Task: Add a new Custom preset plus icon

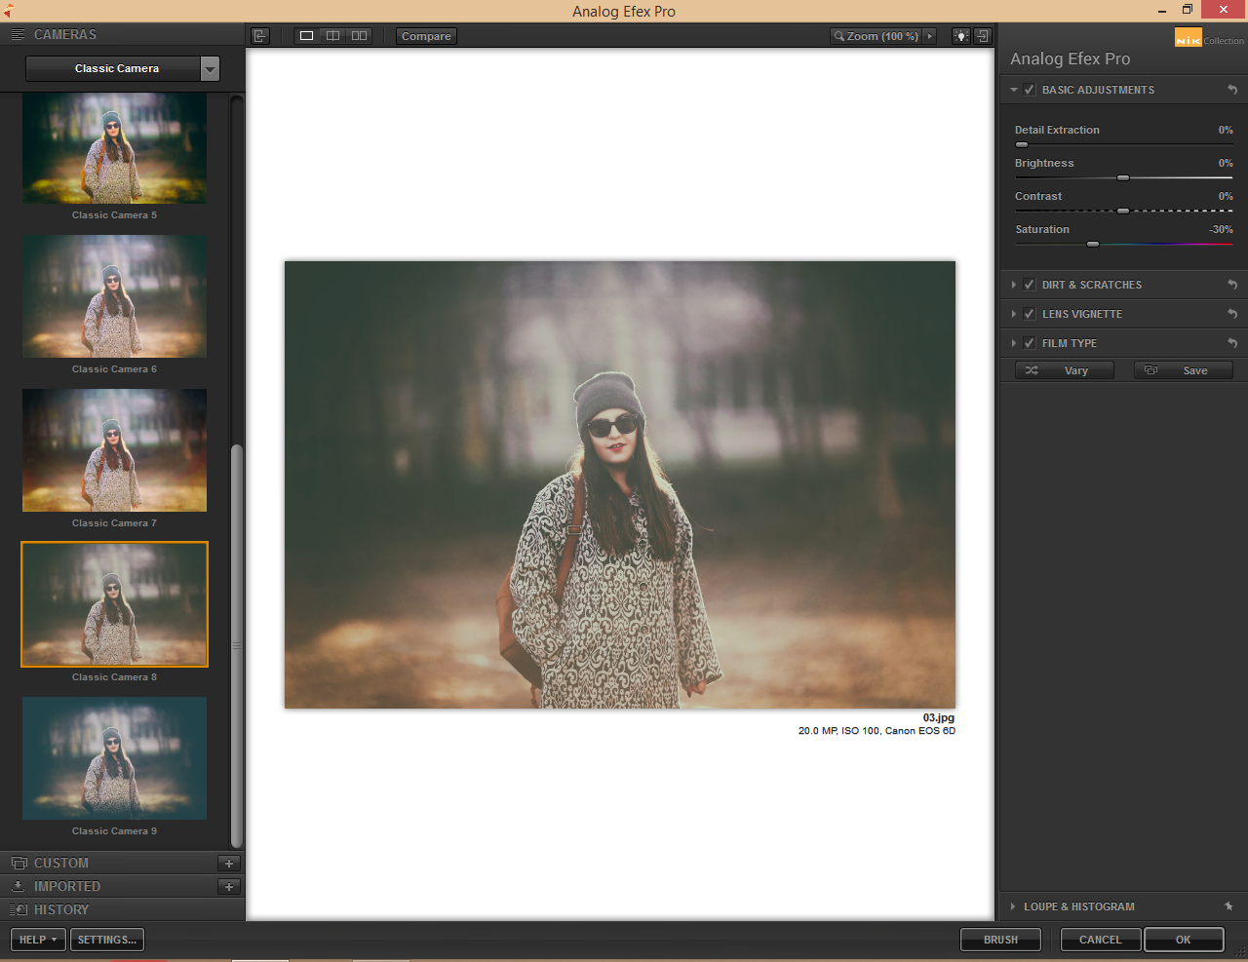Action: tap(229, 863)
